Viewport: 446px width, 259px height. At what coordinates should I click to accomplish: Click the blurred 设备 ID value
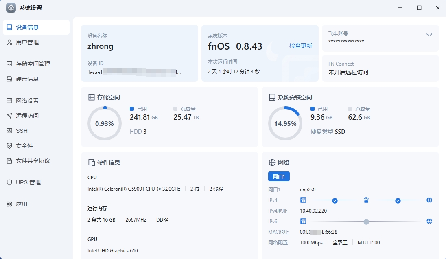click(134, 72)
